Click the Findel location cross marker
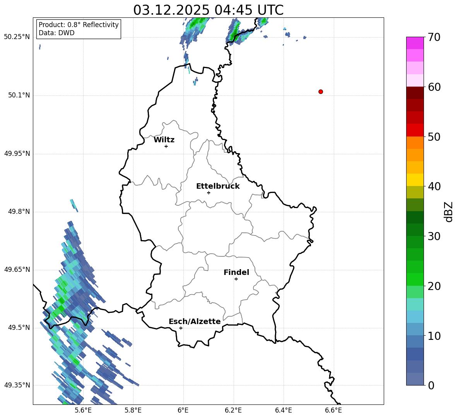Image resolution: width=458 pixels, height=418 pixels. 236,279
